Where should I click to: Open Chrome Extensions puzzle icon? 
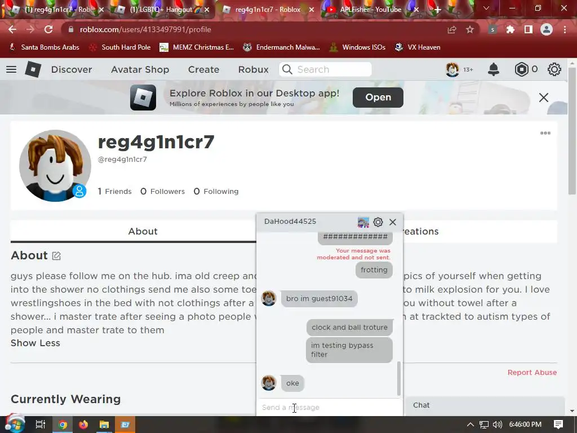tap(511, 29)
